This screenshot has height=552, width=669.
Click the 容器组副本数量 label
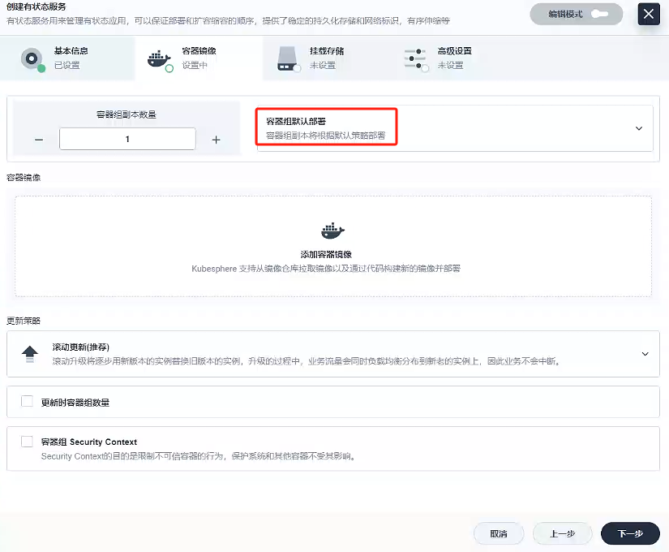[x=127, y=114]
